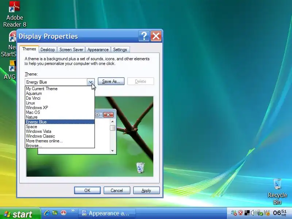Open Adobe Reader 8 desktop shortcut
Image resolution: width=292 pixels, height=219 pixels.
tap(15, 14)
